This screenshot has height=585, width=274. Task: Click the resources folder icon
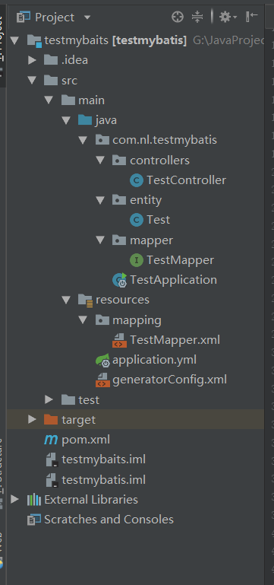[85, 300]
